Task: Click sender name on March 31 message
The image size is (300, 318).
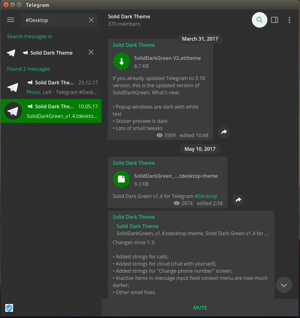Action: coord(134,45)
